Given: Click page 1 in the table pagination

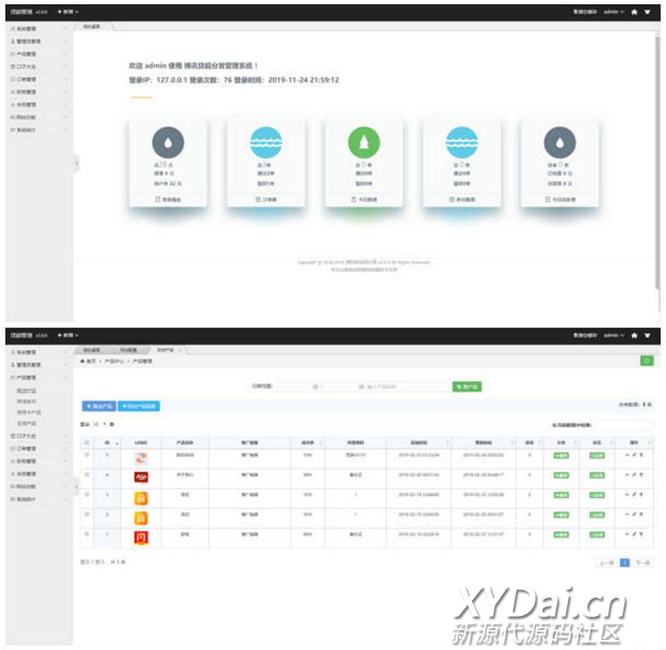Looking at the screenshot, I should [625, 562].
